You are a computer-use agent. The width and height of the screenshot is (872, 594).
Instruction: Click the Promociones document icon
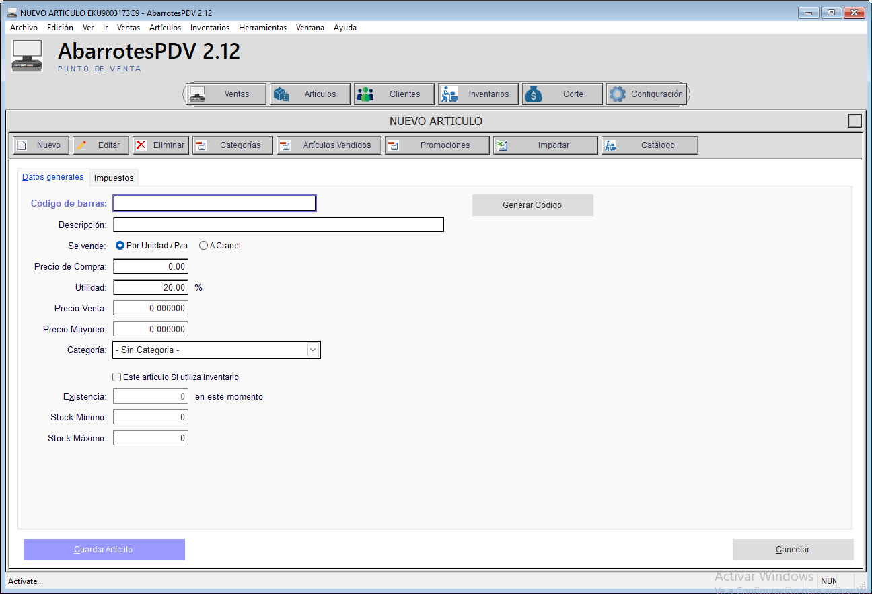point(394,145)
